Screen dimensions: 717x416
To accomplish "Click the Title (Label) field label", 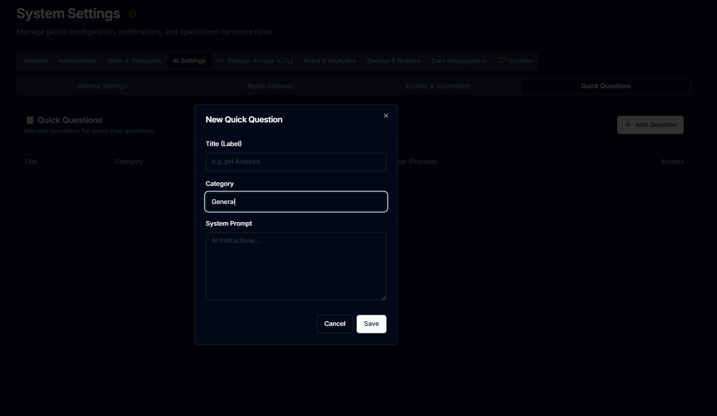I will coord(224,144).
